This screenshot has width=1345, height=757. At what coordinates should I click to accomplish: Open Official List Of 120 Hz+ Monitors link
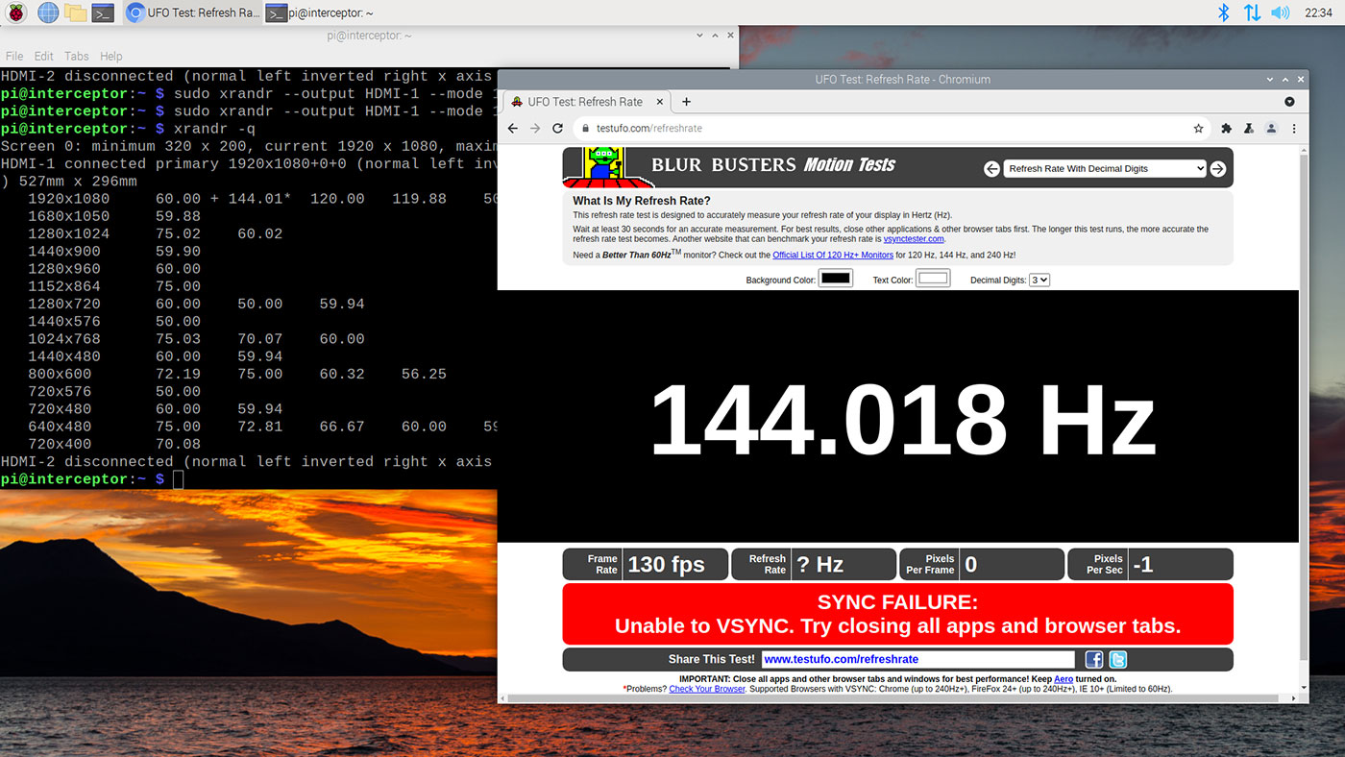(x=833, y=255)
